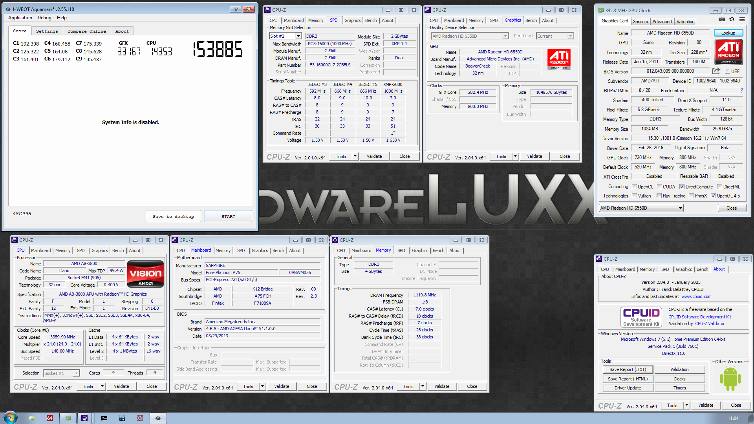Click the GPU-Z Lookup button

[x=728, y=33]
